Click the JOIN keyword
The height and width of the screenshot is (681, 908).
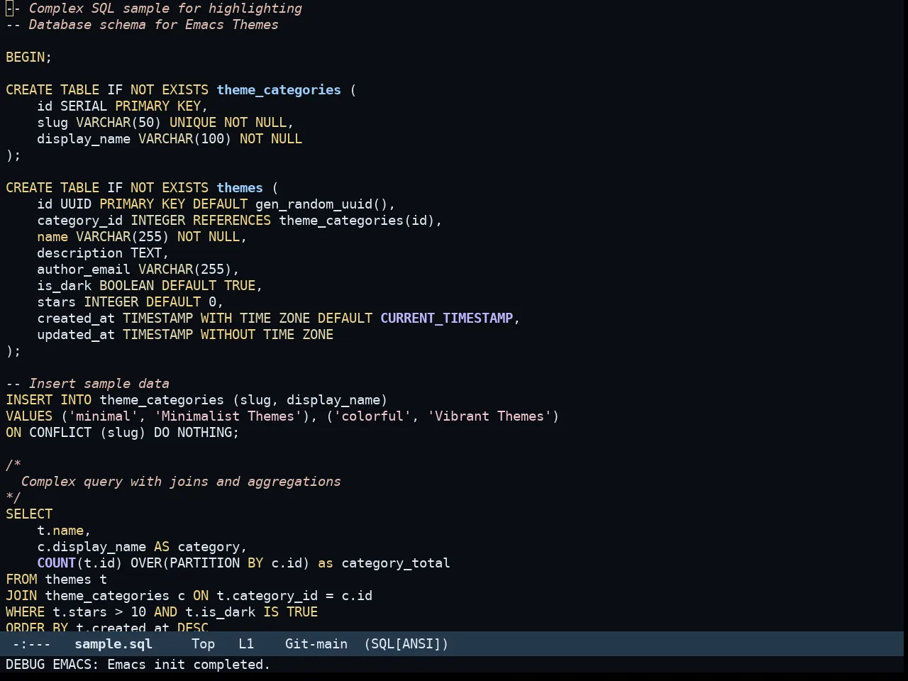click(21, 596)
